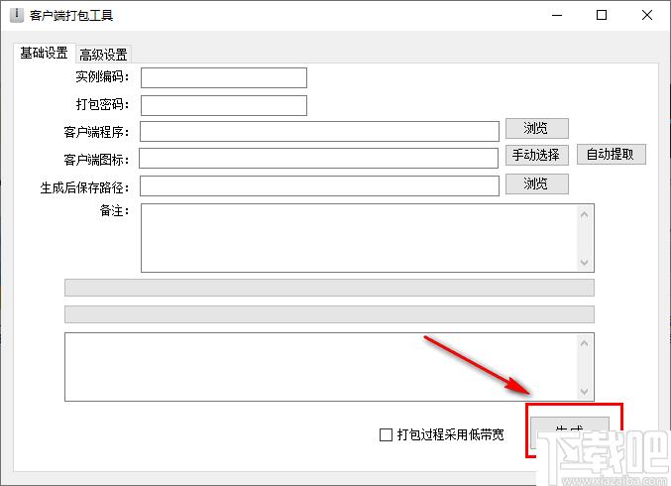Click the 生成后保存路径 field
Image resolution: width=671 pixels, height=486 pixels.
[319, 185]
